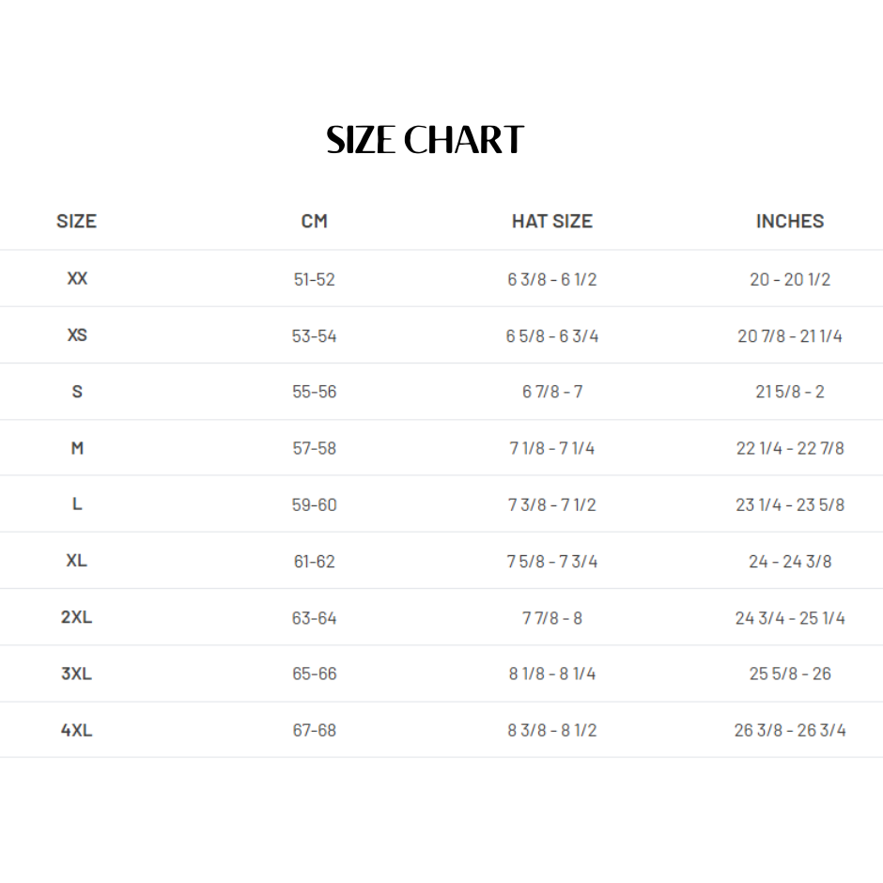Select the XX size row label
Viewport: 883px width, 883px height.
[x=77, y=279]
